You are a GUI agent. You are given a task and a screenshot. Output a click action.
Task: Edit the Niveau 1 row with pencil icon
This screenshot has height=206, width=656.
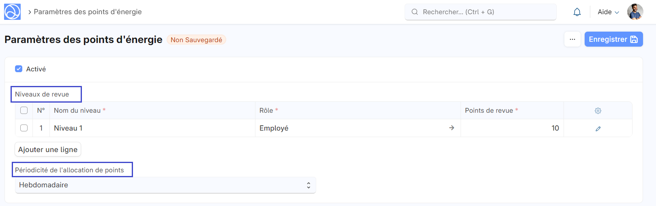(598, 129)
